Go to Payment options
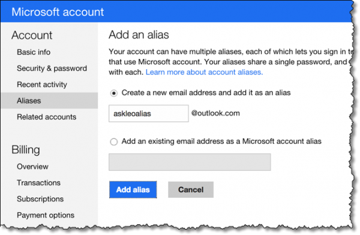Screen dimensions: 360x235 (46, 215)
